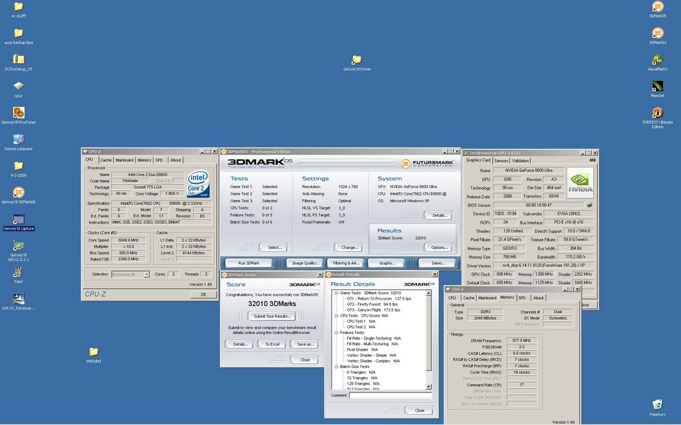
Task: Click Save as... in Score window
Action: 305,344
